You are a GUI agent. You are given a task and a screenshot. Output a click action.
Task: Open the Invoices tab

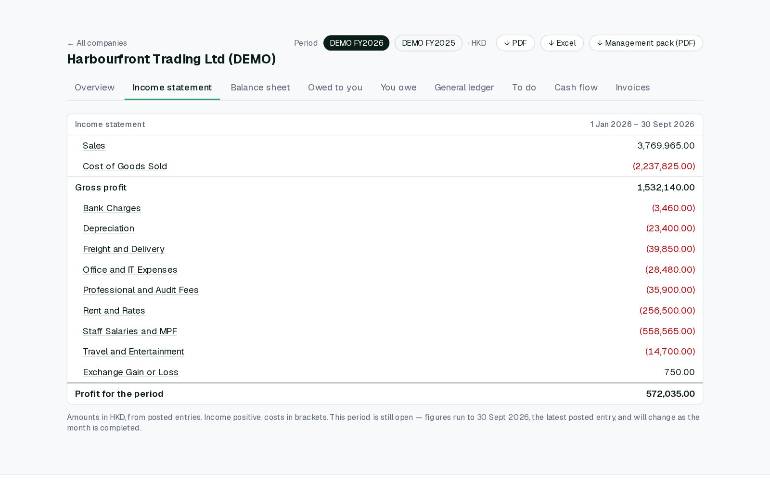coord(633,88)
